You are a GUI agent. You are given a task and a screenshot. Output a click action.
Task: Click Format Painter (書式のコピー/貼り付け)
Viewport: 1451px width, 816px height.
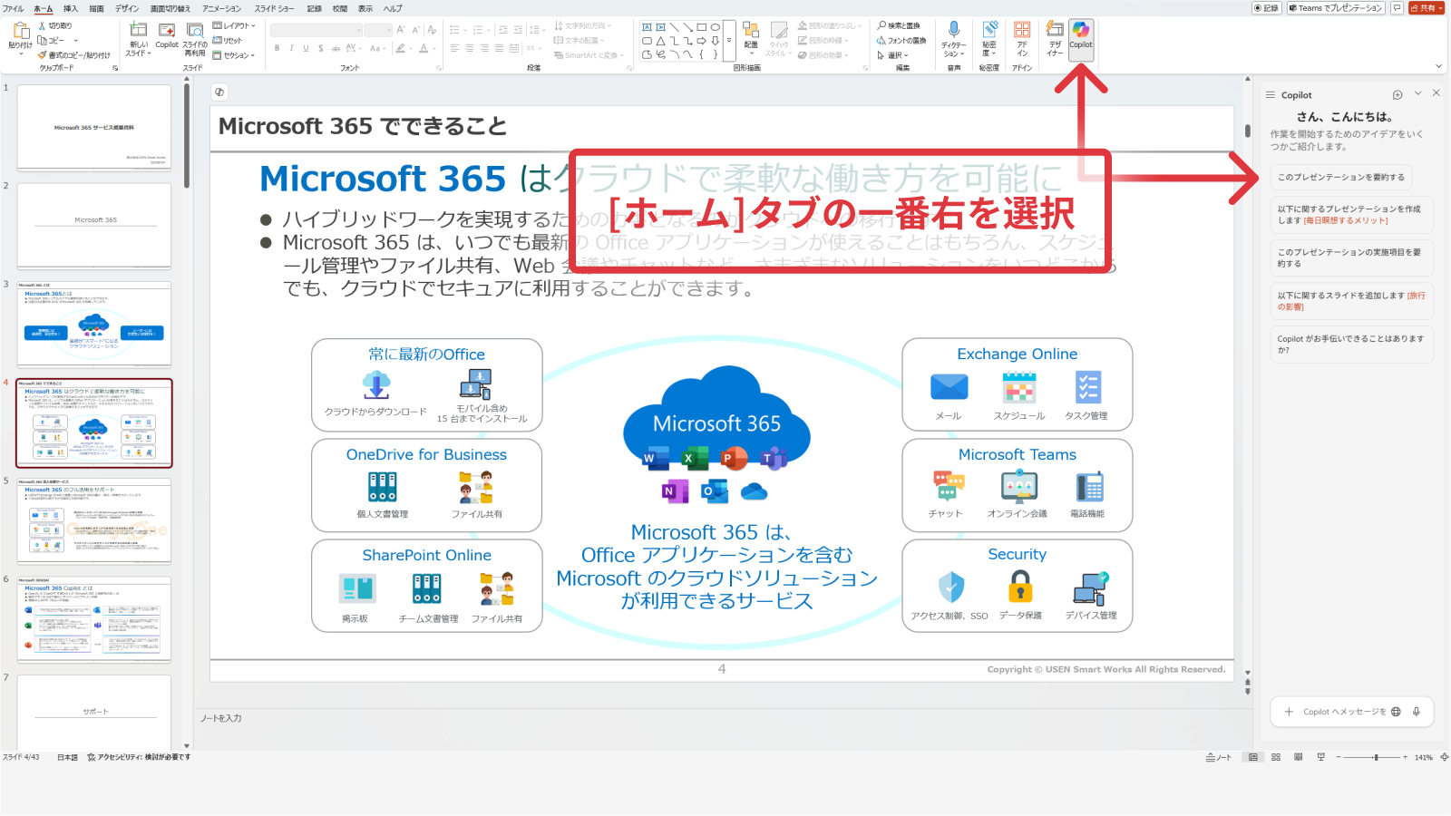point(73,55)
